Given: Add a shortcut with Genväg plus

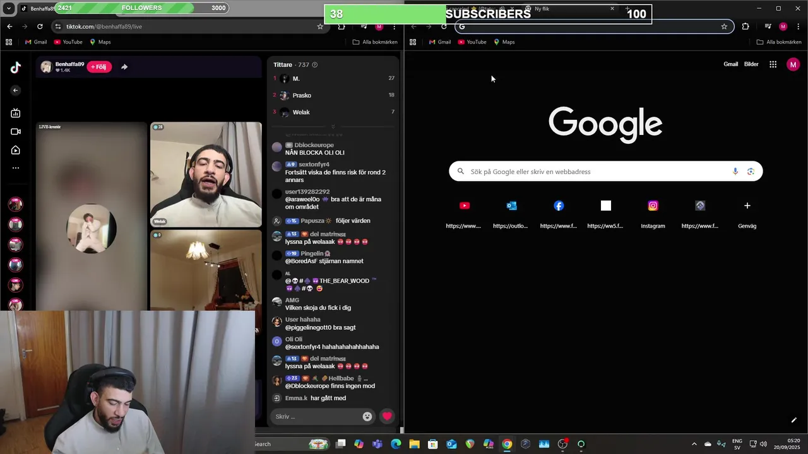Looking at the screenshot, I should [747, 213].
